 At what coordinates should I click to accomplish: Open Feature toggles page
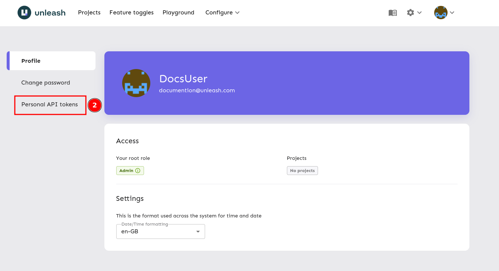pos(131,13)
